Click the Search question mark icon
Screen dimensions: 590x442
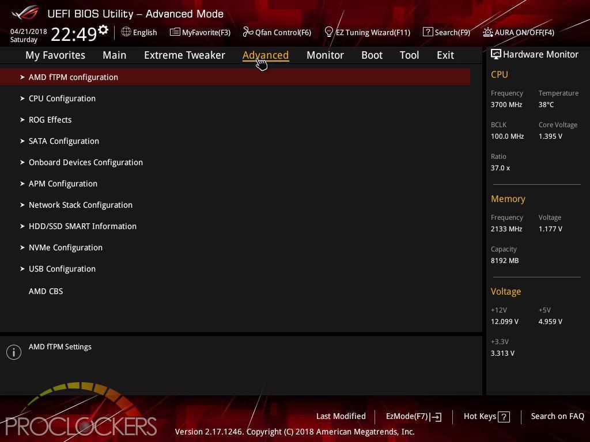pos(428,32)
